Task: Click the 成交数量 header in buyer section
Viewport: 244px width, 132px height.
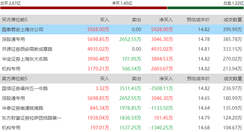Action: point(233,20)
